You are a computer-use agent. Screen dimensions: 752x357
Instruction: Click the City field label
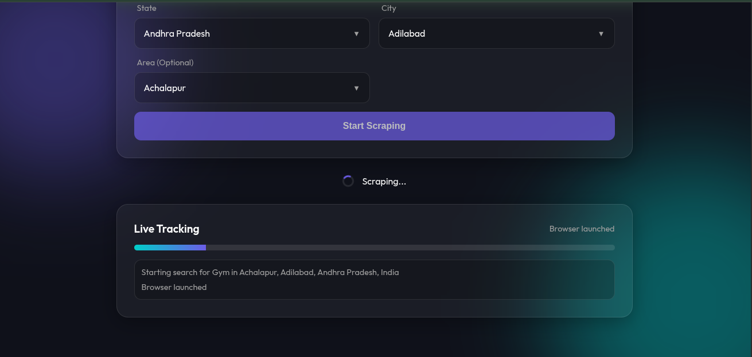[x=388, y=8]
